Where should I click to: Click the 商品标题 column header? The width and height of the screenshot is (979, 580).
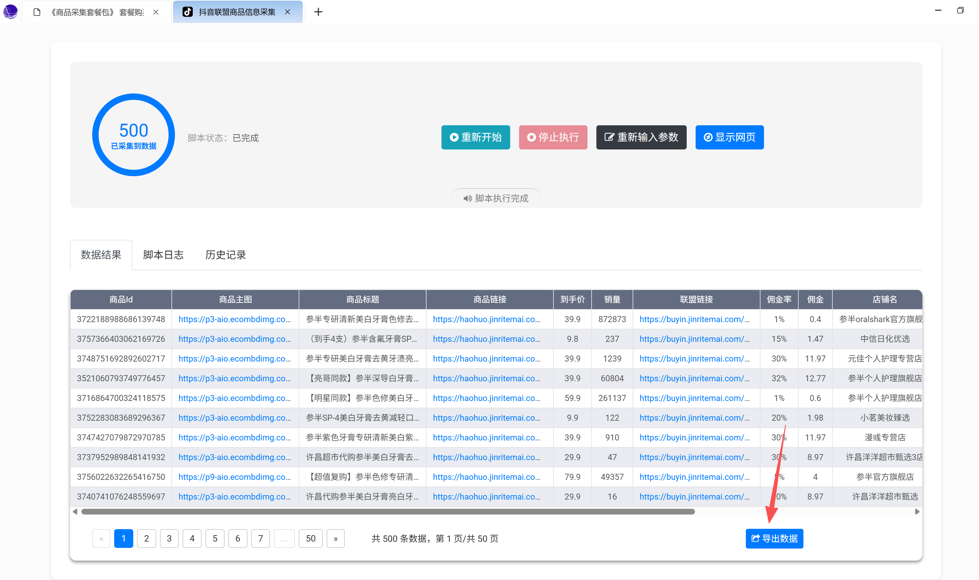pos(363,299)
